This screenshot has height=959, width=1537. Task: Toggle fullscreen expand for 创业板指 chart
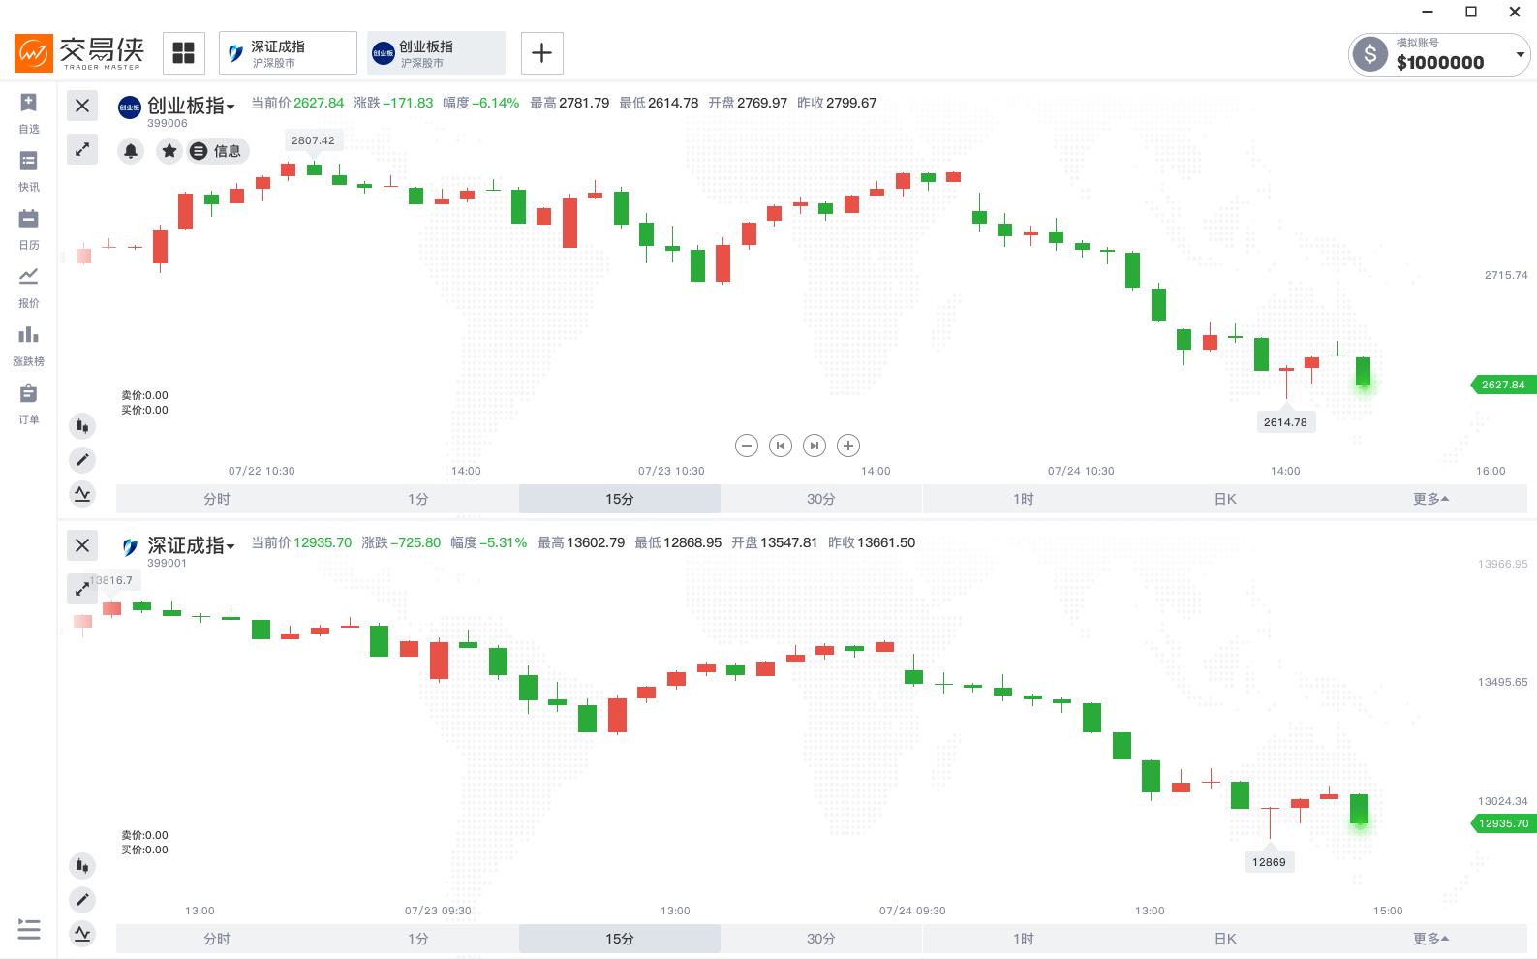(x=82, y=149)
